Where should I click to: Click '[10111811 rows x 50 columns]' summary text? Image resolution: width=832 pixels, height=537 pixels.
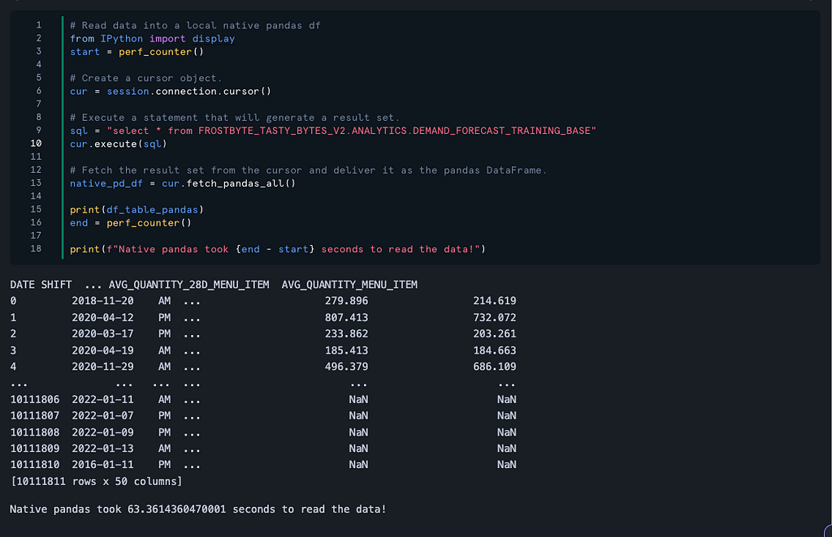(x=96, y=481)
